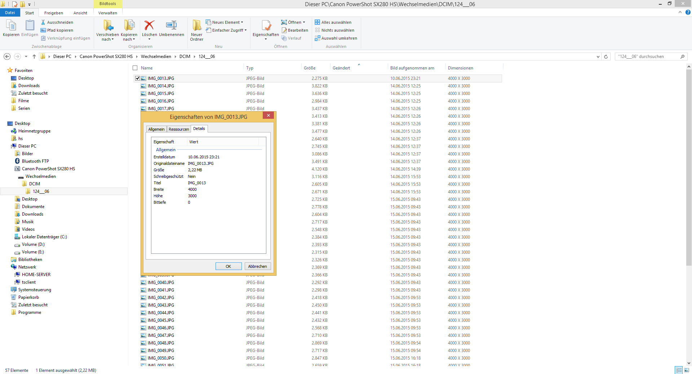This screenshot has width=692, height=374.
Task: Select file IMG_0050.JPG
Action: (x=161, y=358)
